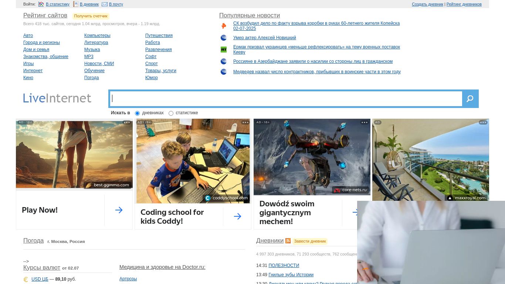This screenshot has height=284, width=505.
Task: Open three-dots menu on maxxroyal.com ad
Action: coord(483,122)
